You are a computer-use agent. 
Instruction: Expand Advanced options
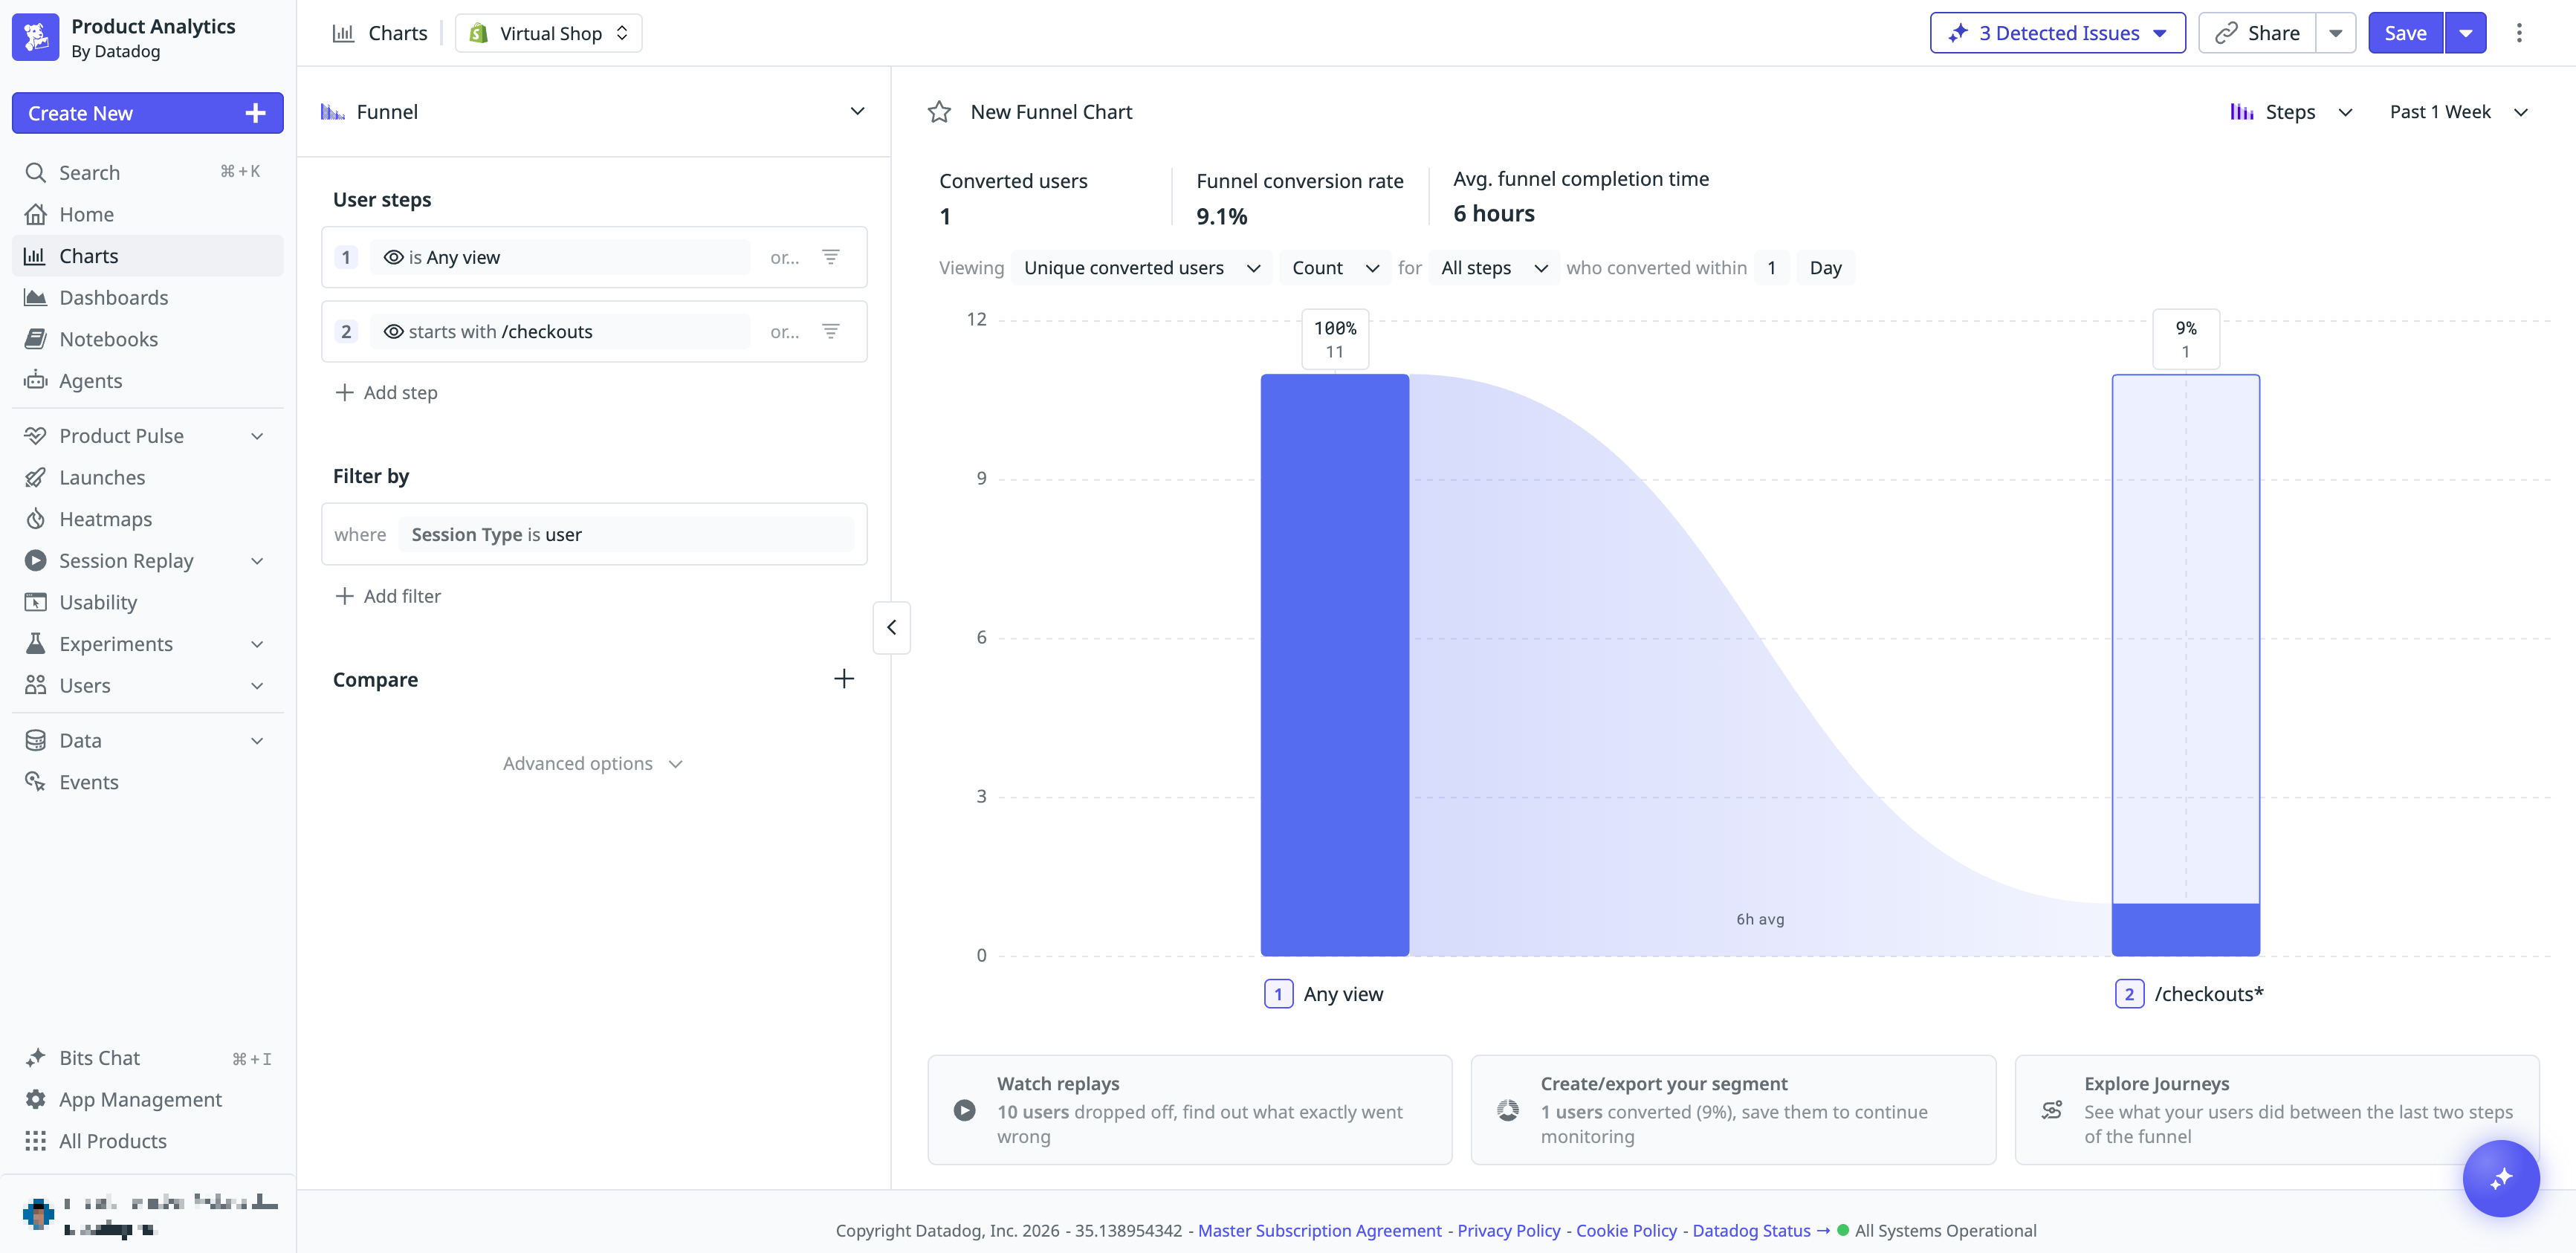(x=593, y=763)
